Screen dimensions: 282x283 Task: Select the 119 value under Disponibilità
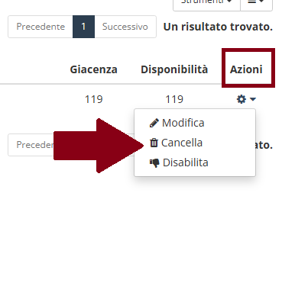pyautogui.click(x=174, y=99)
